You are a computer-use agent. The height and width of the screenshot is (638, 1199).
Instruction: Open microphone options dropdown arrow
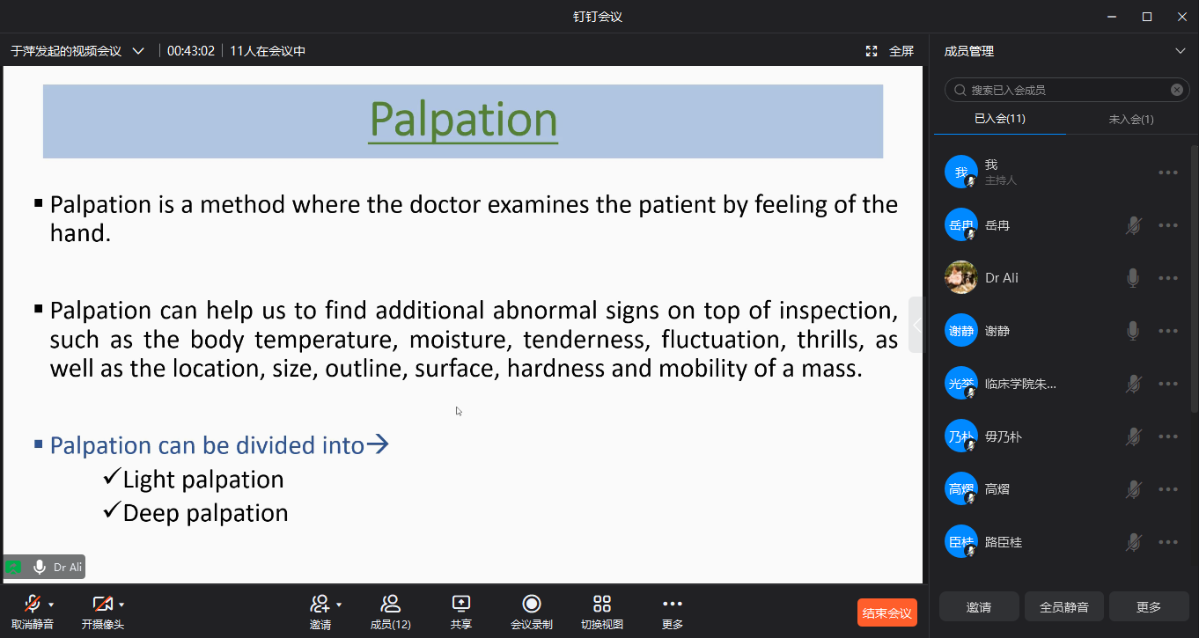(51, 605)
